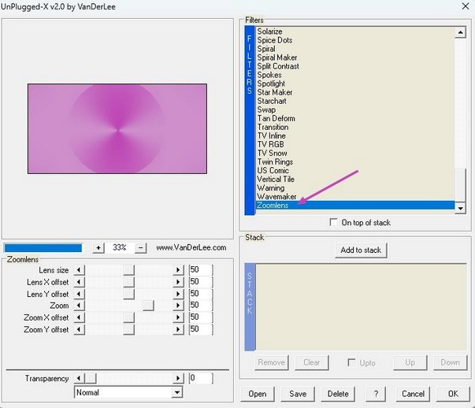475x408 pixels.
Task: Select the Solarize filter
Action: click(x=269, y=32)
